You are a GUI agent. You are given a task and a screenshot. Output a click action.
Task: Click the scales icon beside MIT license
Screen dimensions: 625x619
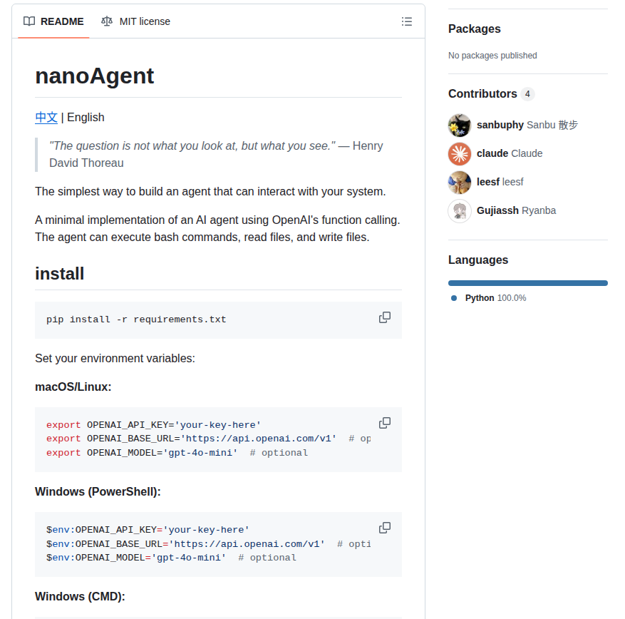click(105, 21)
